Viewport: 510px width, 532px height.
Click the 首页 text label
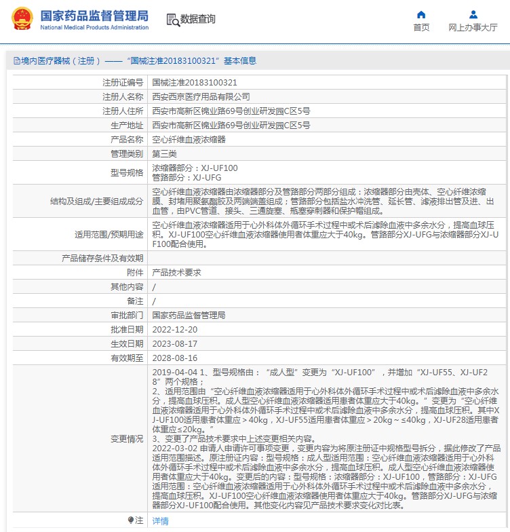(421, 27)
